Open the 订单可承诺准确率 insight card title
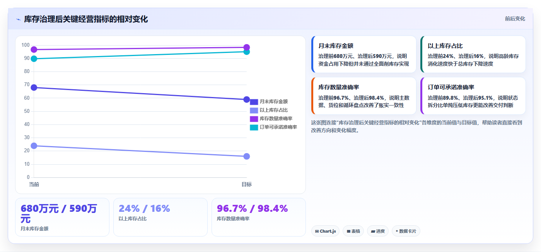541x252 pixels. pyautogui.click(x=451, y=87)
